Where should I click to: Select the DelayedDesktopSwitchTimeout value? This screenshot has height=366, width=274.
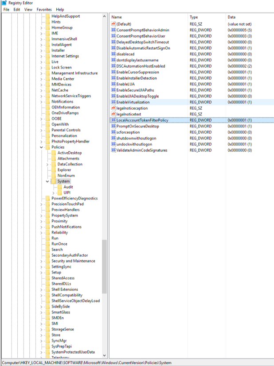[143, 42]
